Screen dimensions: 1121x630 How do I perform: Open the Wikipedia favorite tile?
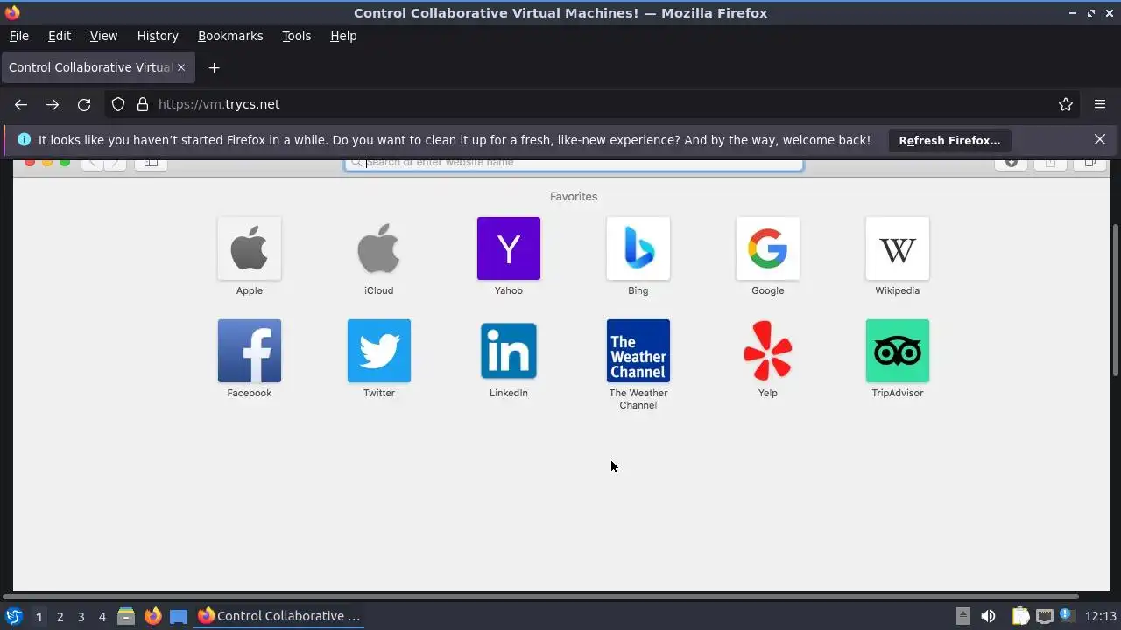[x=898, y=248]
